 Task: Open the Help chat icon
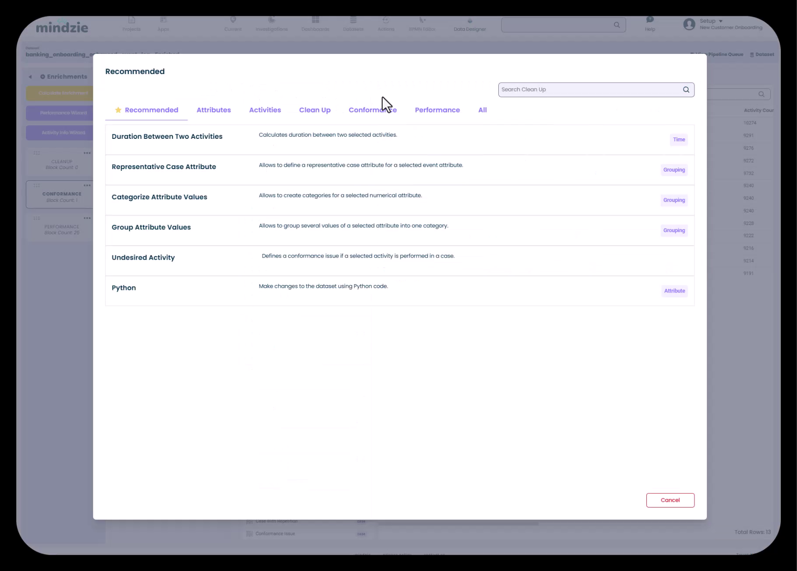pos(650,20)
